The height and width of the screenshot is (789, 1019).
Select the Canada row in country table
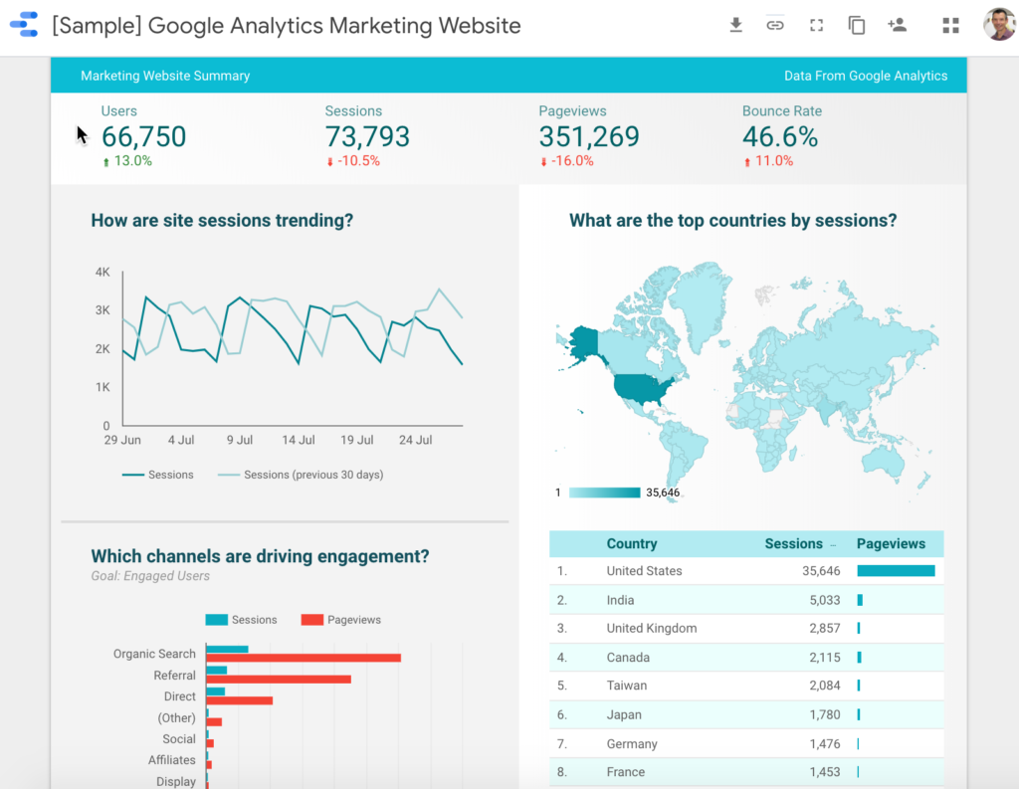[746, 657]
